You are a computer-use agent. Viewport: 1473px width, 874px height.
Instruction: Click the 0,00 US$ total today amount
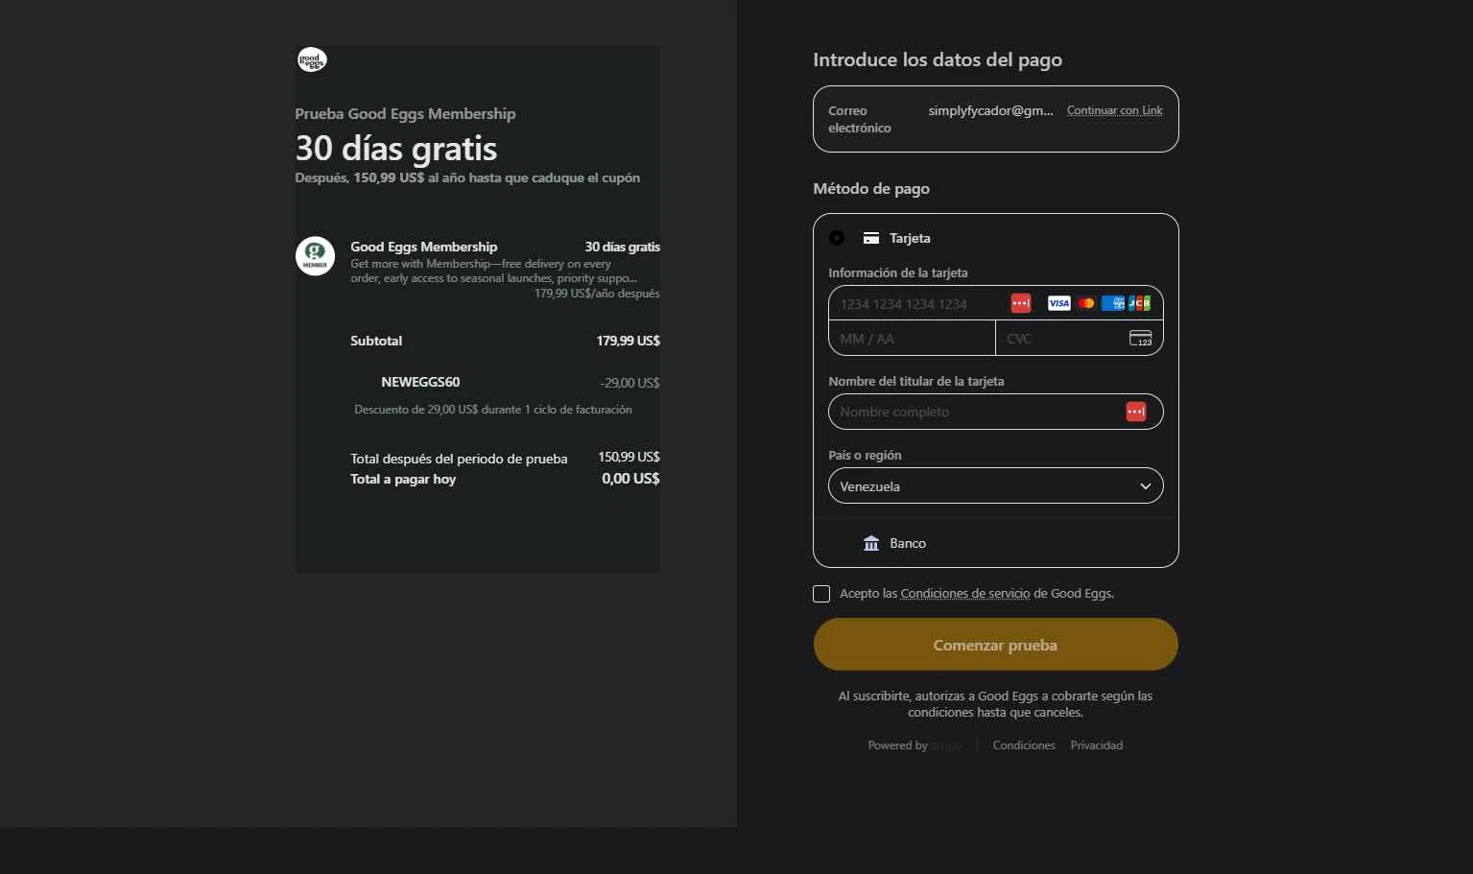click(x=630, y=479)
